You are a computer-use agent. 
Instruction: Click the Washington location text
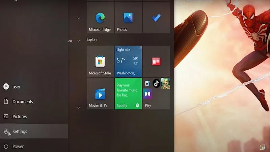pyautogui.click(x=127, y=73)
